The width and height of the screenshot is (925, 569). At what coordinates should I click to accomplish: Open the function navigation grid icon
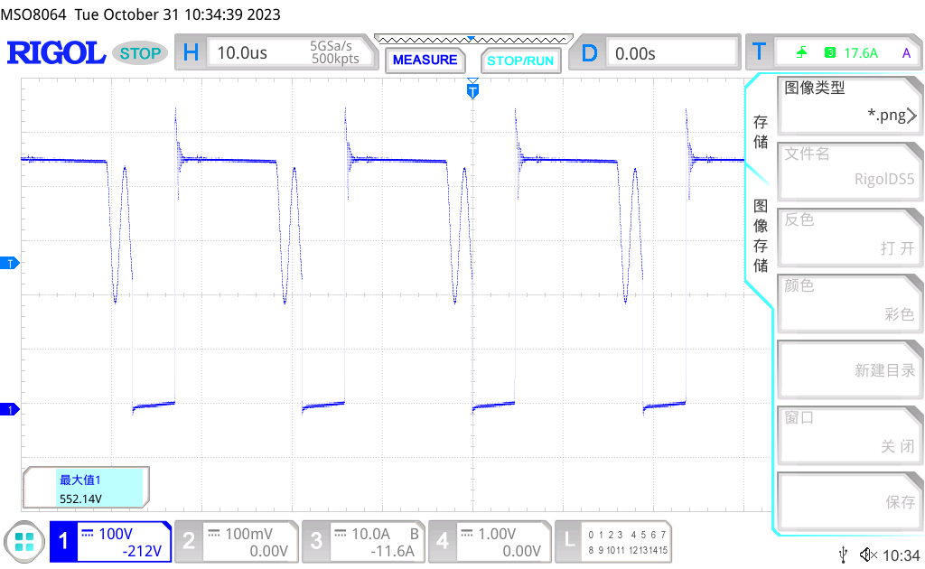[24, 542]
